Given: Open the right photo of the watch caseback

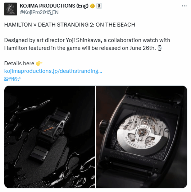Looking at the screenshot, I should 141,137.
